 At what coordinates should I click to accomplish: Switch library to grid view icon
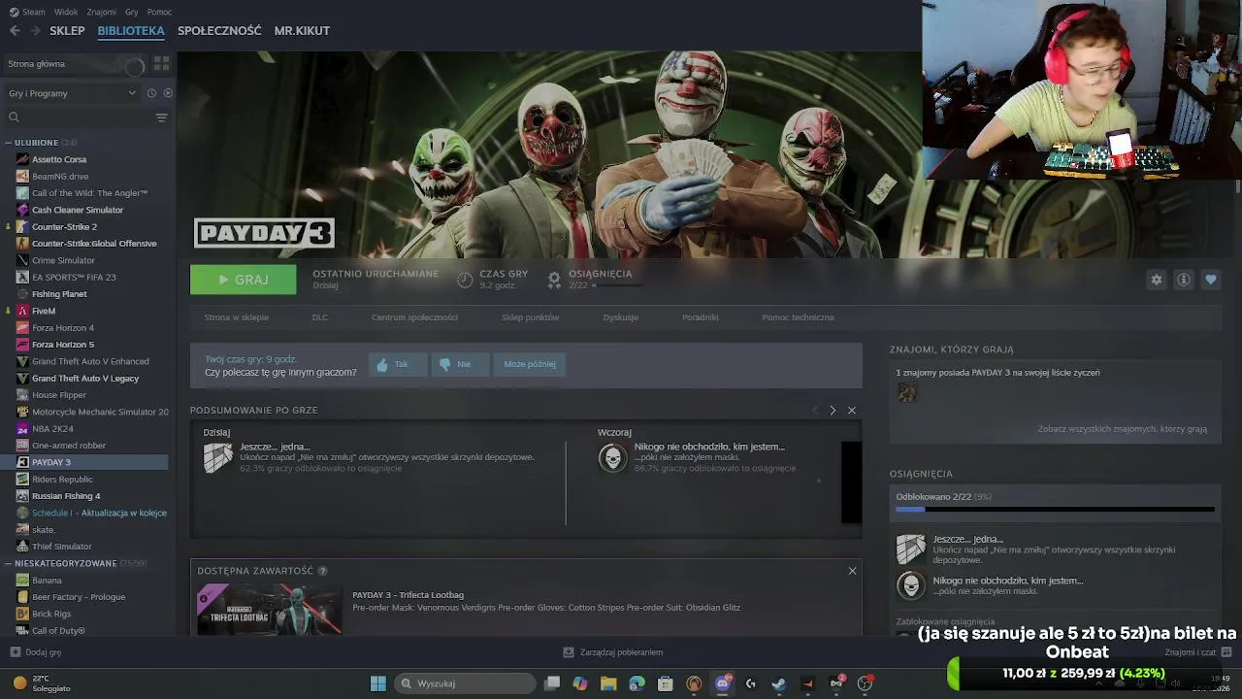[162, 64]
